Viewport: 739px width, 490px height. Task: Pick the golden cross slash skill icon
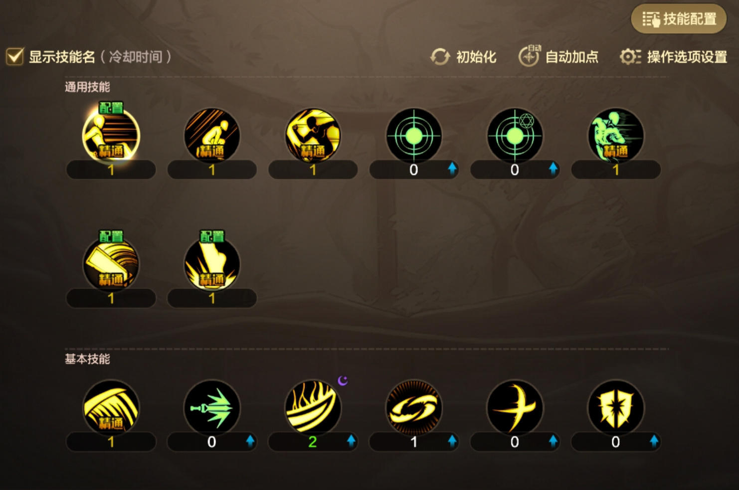point(515,408)
